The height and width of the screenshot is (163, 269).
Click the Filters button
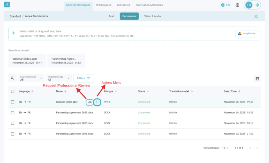pos(84,78)
